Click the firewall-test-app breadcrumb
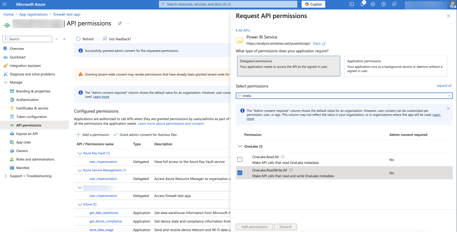 67,14
